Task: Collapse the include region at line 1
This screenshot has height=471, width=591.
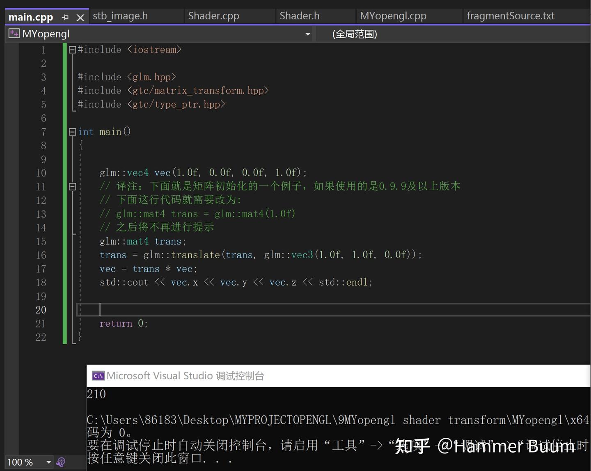Action: click(72, 49)
